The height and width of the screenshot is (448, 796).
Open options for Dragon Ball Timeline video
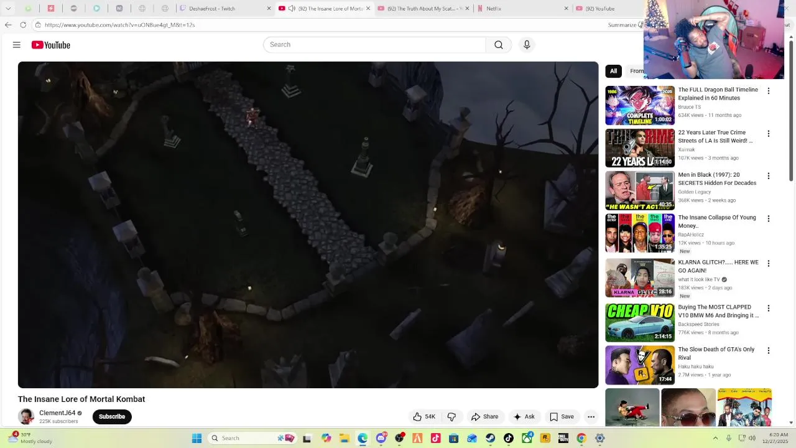(769, 91)
